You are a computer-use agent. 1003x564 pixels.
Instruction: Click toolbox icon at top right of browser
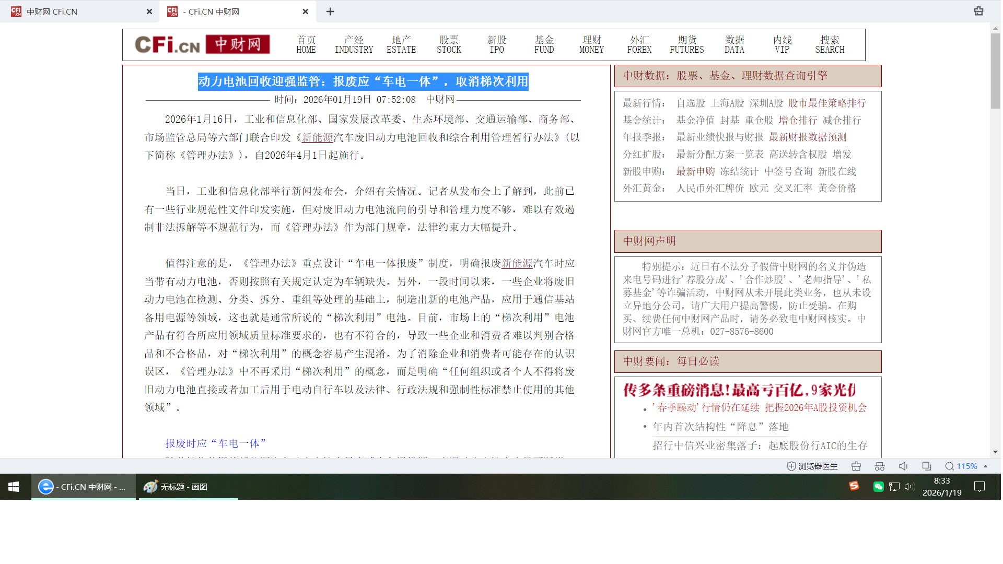coord(978,11)
